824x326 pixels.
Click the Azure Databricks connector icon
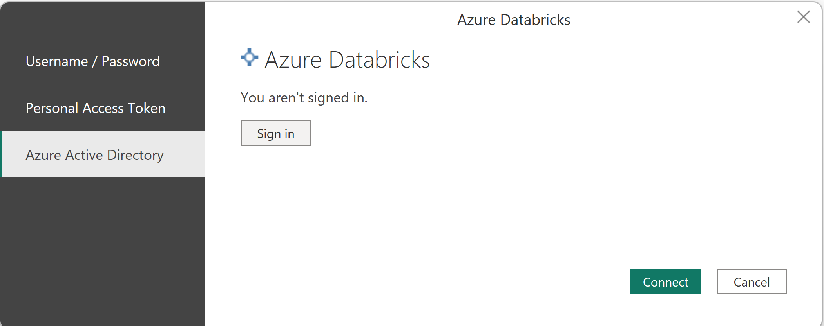249,58
